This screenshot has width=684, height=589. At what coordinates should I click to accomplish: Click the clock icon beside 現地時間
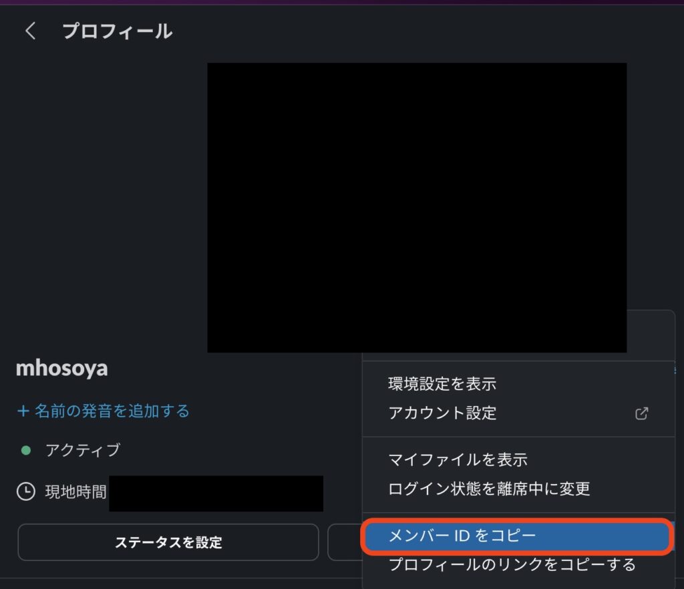point(25,492)
